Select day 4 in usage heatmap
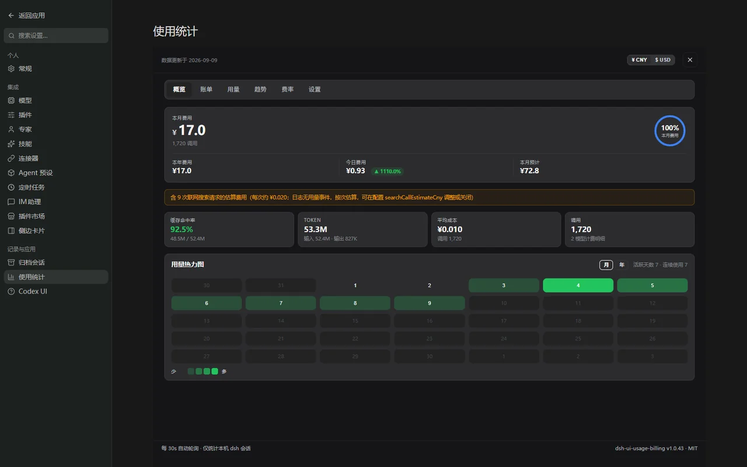Image resolution: width=747 pixels, height=467 pixels. click(x=578, y=285)
